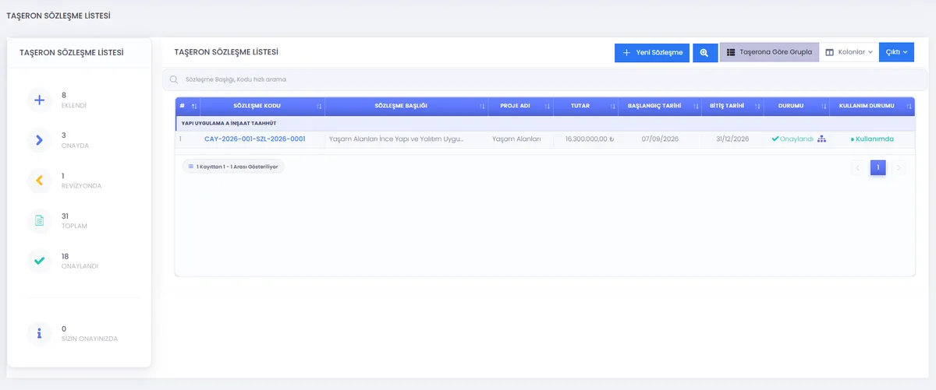Sort by Kullanım Durumu column
This screenshot has height=390, width=936.
pyautogui.click(x=909, y=106)
